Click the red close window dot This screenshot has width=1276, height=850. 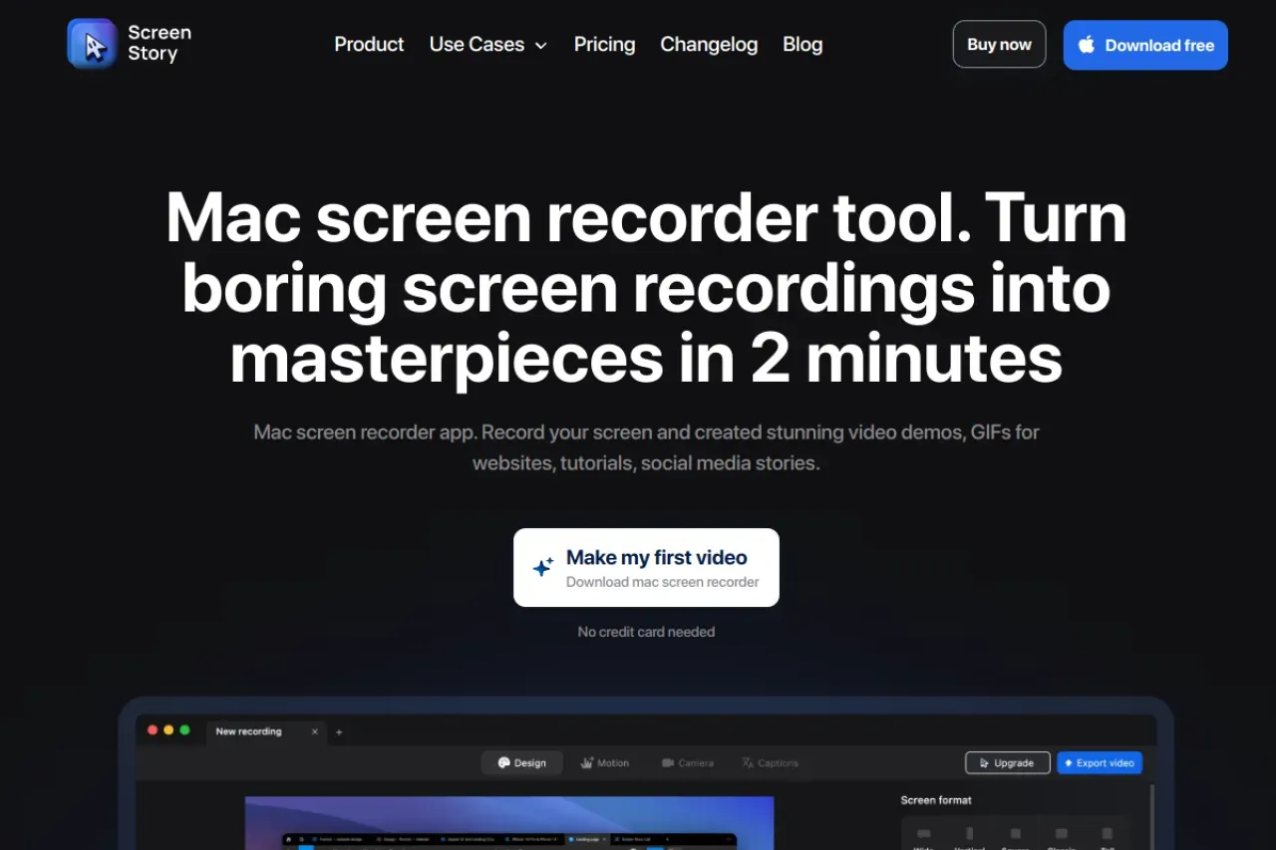[153, 730]
